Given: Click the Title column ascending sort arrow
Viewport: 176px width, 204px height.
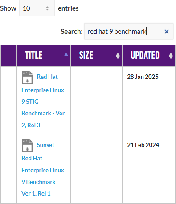Looking at the screenshot, I should [66, 54].
